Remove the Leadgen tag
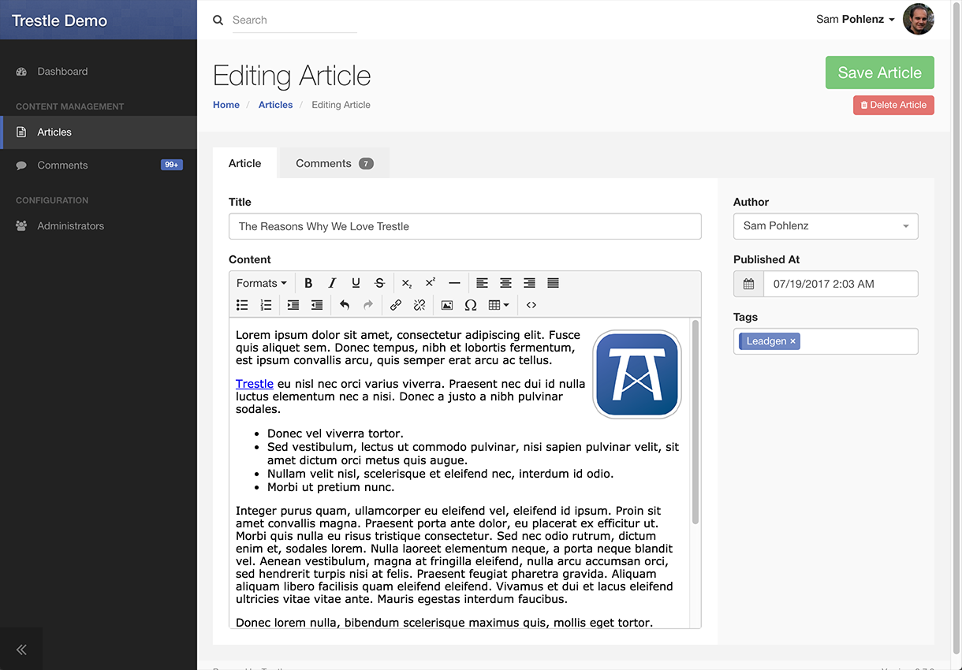This screenshot has height=670, width=962. click(792, 341)
